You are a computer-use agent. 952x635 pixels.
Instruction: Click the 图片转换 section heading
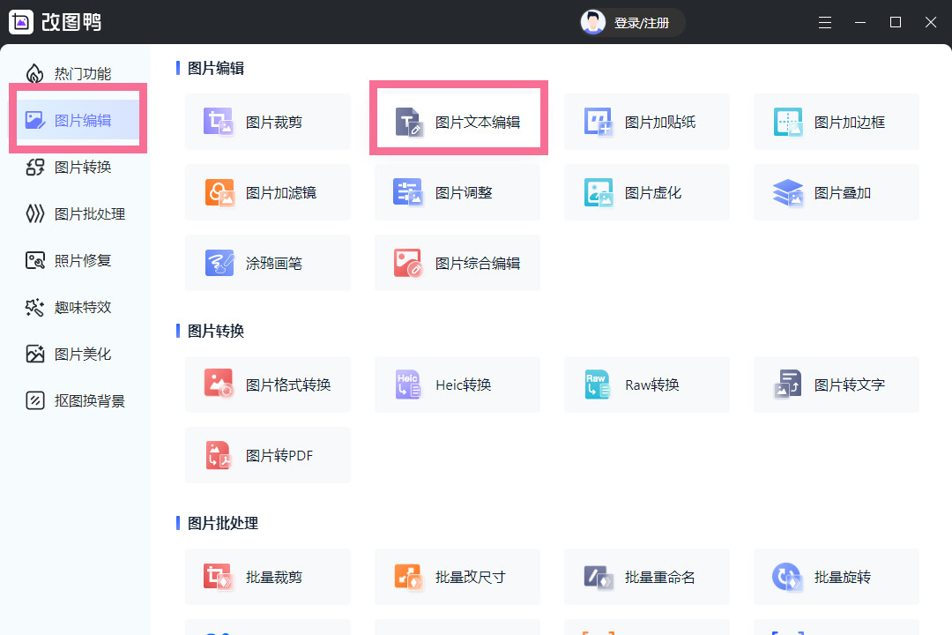pos(216,331)
